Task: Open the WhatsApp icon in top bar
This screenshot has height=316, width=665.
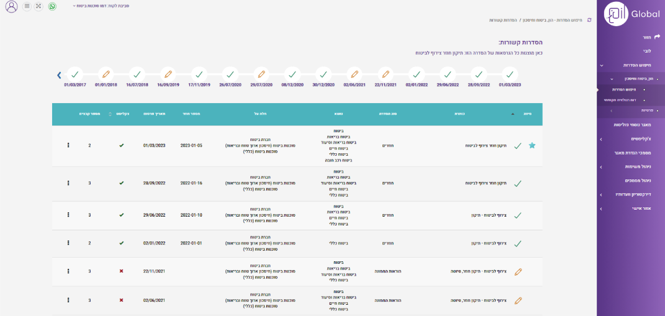Action: point(52,6)
